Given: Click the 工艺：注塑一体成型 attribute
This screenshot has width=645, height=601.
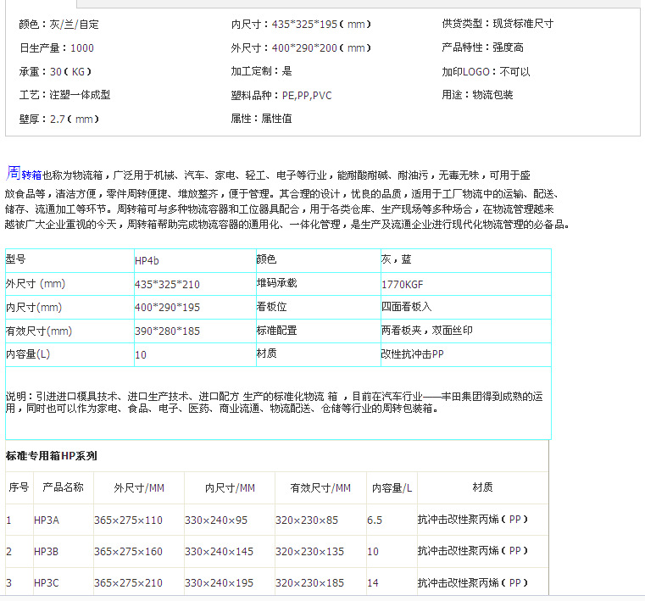Looking at the screenshot, I should 64,95.
